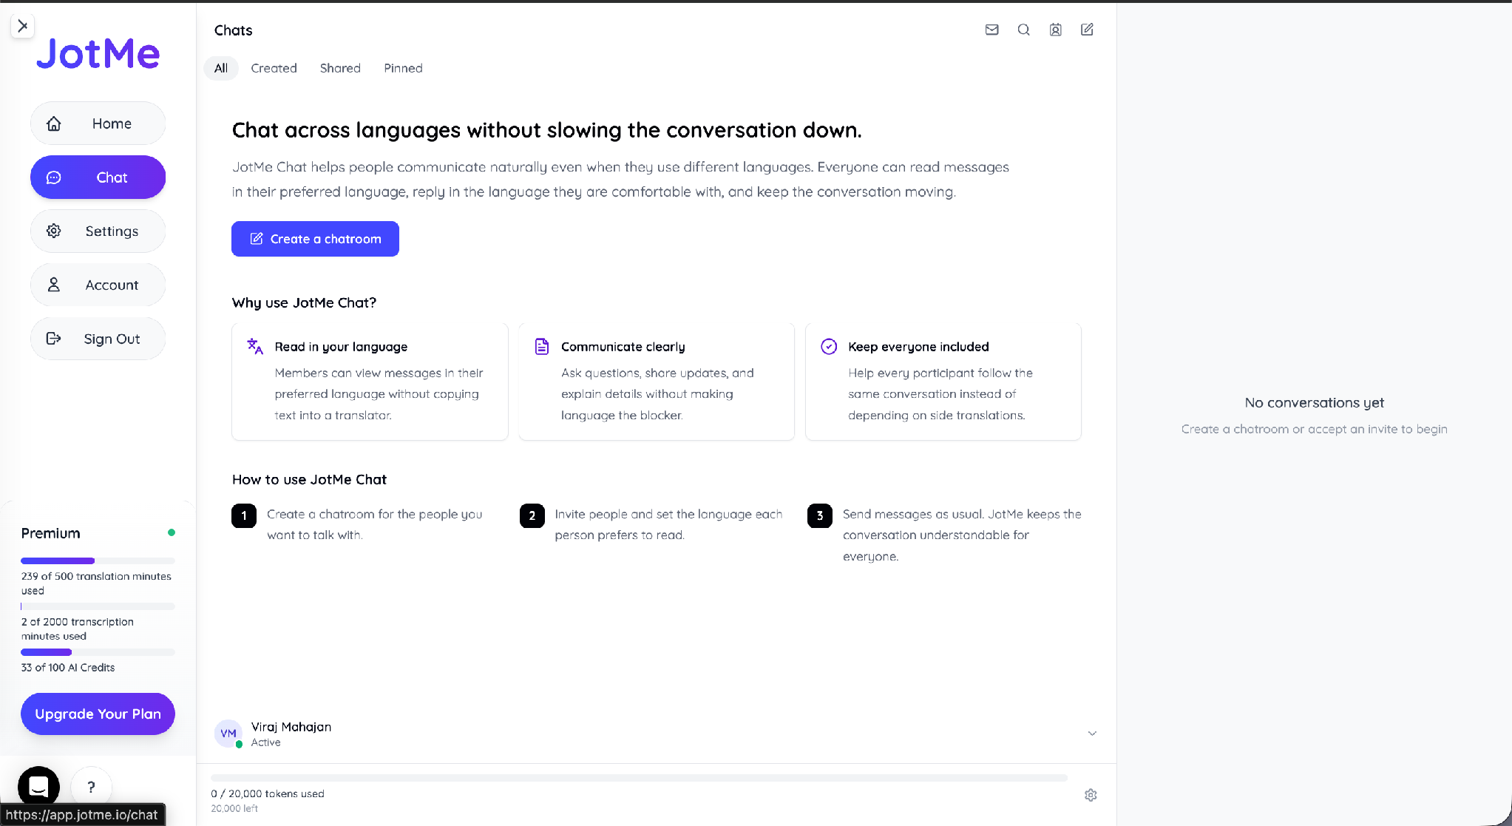Click the Sign Out arrow icon
This screenshot has width=1512, height=826.
click(54, 339)
